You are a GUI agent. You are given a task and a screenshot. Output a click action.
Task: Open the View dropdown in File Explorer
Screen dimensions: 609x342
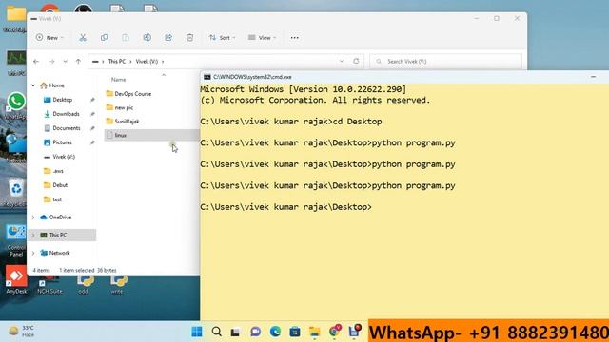[263, 38]
